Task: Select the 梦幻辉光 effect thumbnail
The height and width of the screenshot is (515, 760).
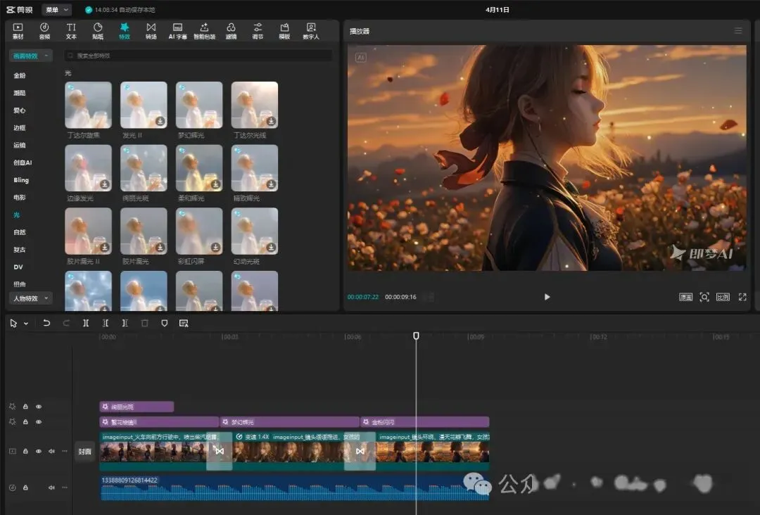Action: pyautogui.click(x=199, y=105)
